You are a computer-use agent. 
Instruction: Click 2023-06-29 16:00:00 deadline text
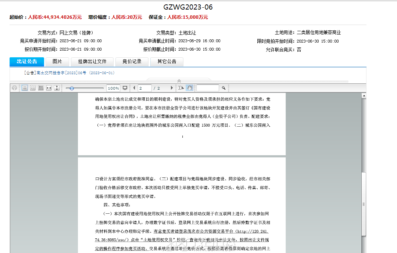[199, 41]
